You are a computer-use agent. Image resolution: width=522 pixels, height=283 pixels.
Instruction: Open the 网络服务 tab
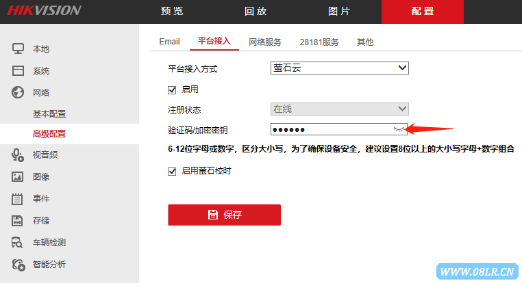coord(265,42)
